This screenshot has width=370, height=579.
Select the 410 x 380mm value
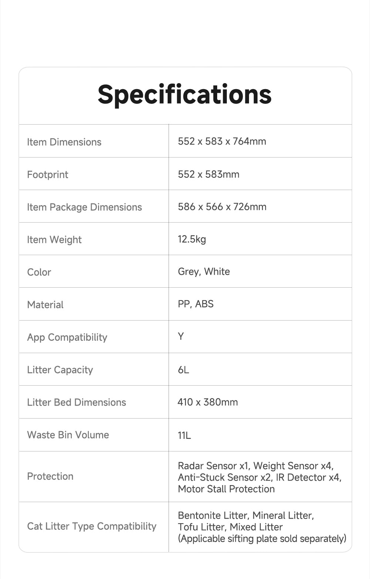(208, 402)
